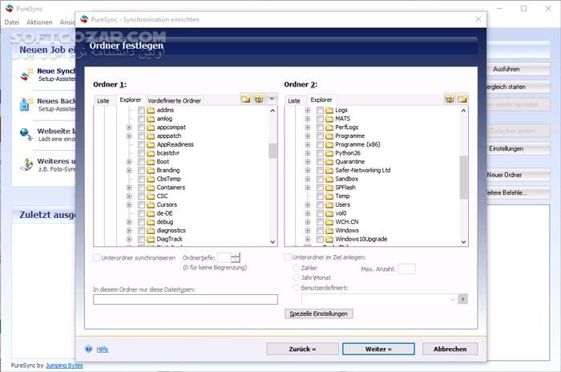The image size is (561, 372).
Task: Open Datei menu in main window
Action: pos(12,22)
